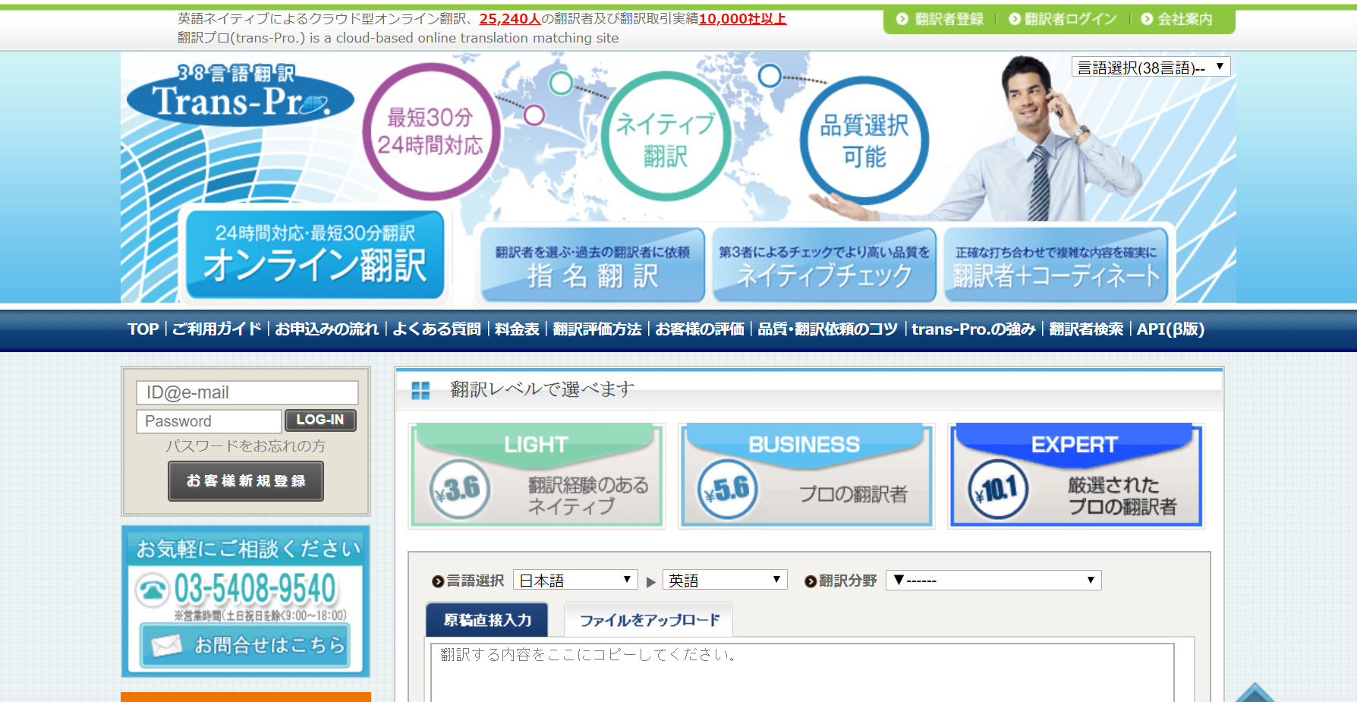Click the 会社案内 link

tap(1176, 19)
